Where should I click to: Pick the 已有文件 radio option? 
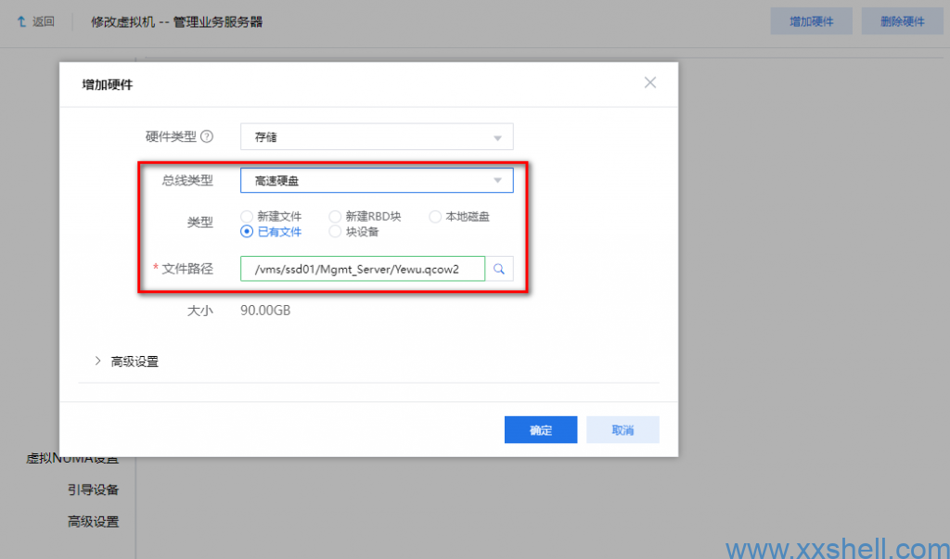click(x=247, y=232)
